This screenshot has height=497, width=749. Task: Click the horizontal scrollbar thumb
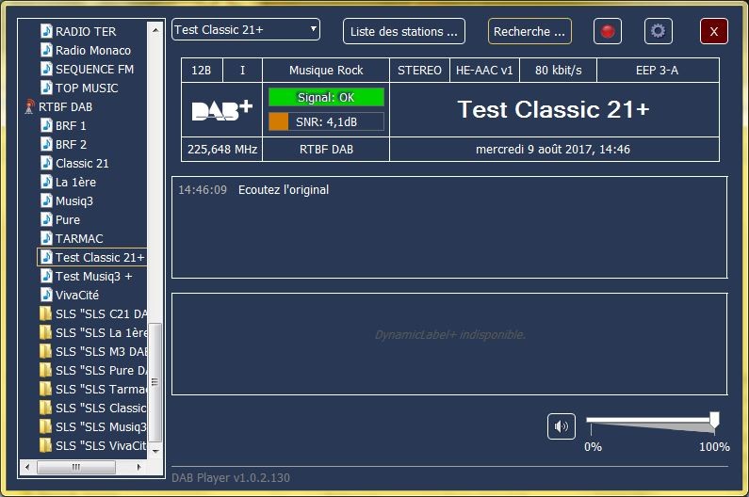coord(76,467)
